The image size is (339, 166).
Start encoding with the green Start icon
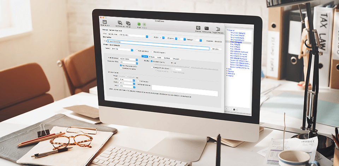(139, 24)
